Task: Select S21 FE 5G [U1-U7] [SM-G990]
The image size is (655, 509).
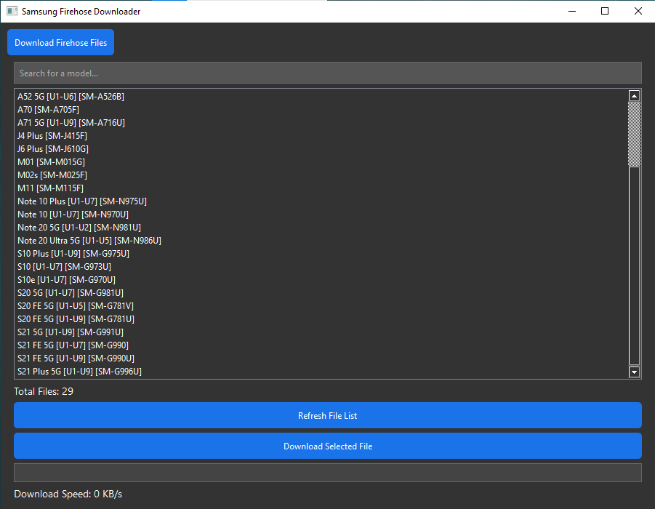Action: click(x=321, y=345)
